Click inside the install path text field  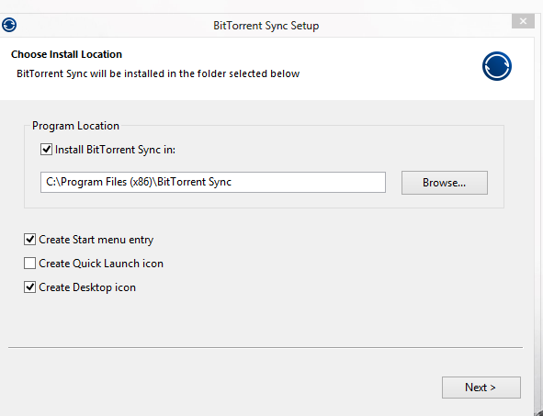(213, 182)
